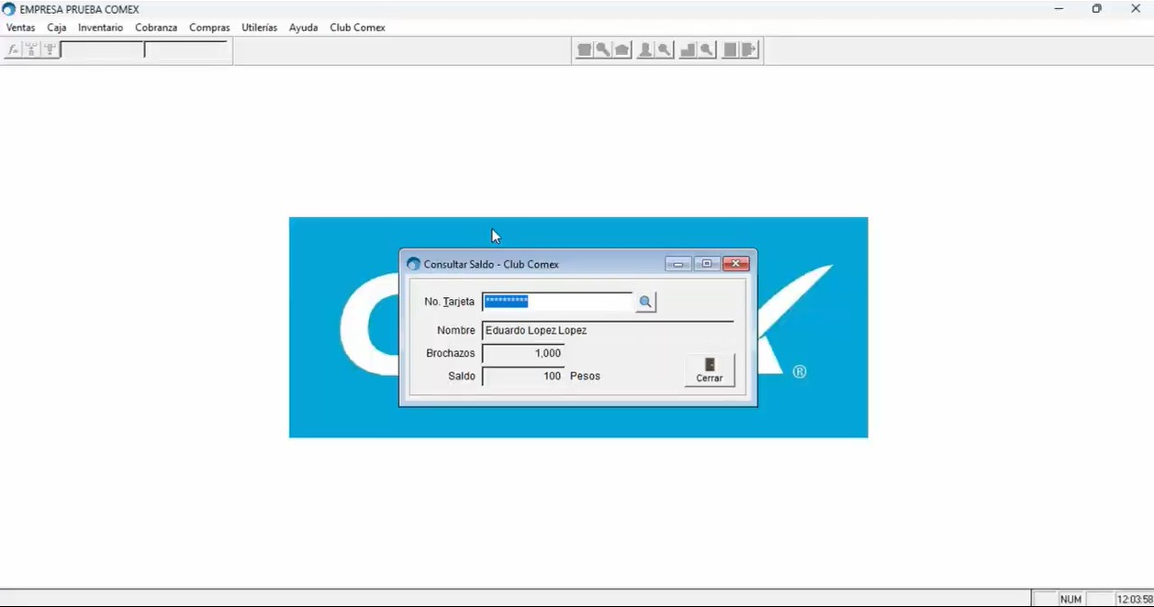Close the Consultar Saldo dialog with red X

(x=736, y=264)
